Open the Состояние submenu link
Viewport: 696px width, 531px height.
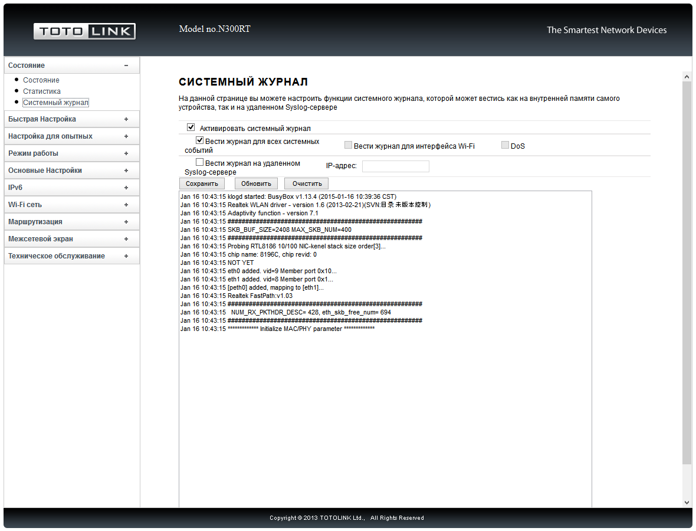click(41, 80)
